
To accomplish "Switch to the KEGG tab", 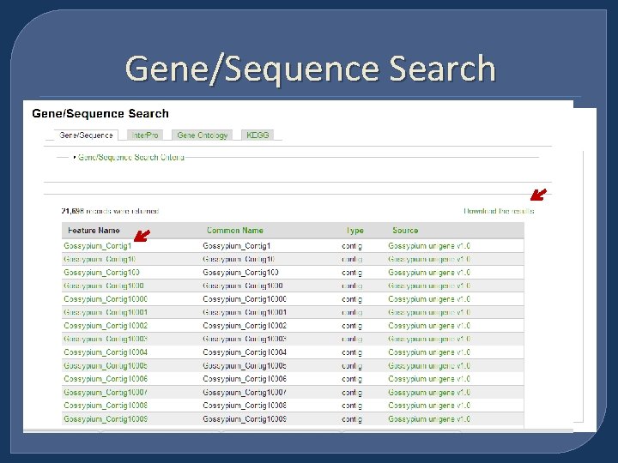I will [x=257, y=135].
